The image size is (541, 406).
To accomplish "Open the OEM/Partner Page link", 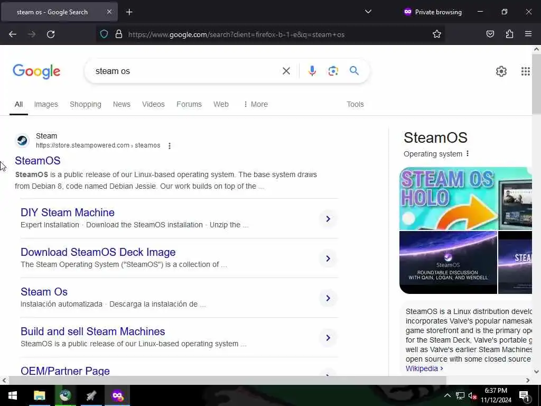I will tap(65, 371).
